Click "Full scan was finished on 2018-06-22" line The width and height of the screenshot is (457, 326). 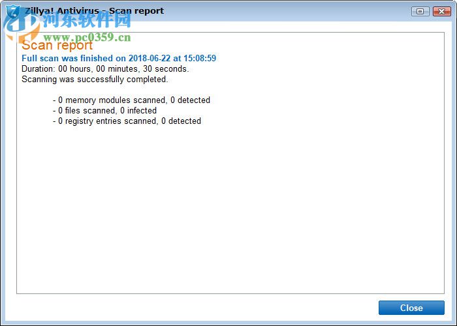click(x=119, y=58)
